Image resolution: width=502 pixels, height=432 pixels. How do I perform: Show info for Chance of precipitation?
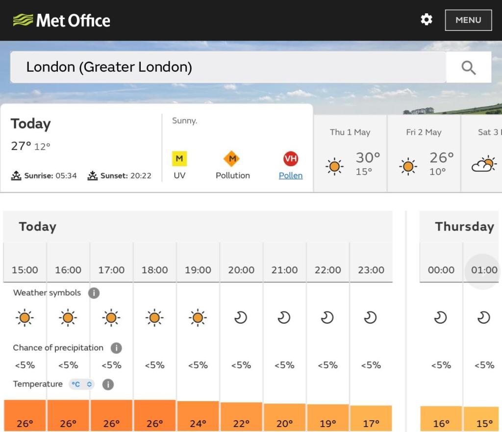116,348
